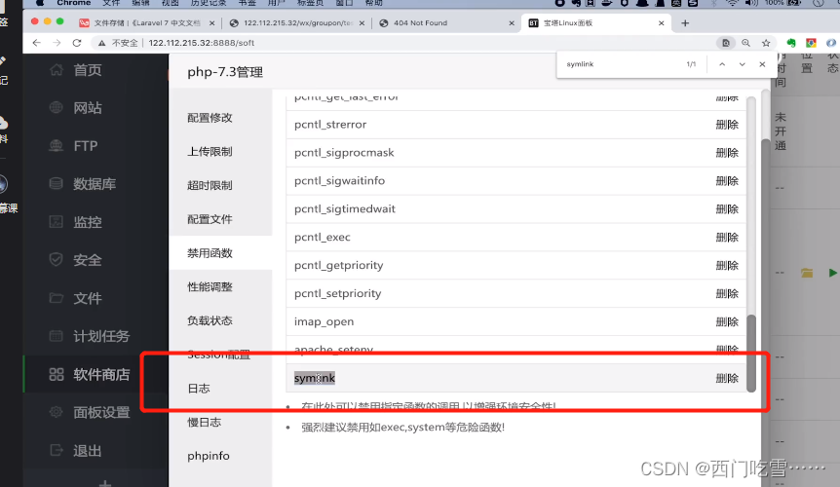The image size is (840, 487).
Task: Open the 性能调整 section
Action: pos(210,287)
